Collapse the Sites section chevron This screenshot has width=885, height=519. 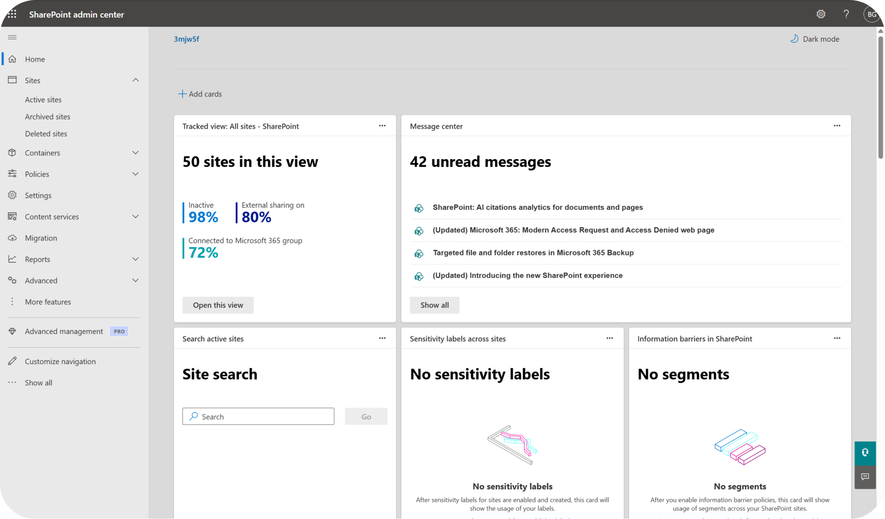coord(135,80)
